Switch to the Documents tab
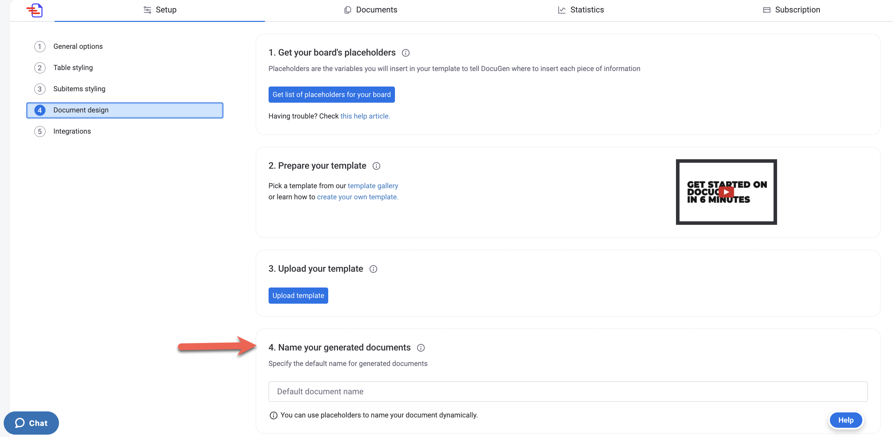The height and width of the screenshot is (437, 893). (x=370, y=10)
